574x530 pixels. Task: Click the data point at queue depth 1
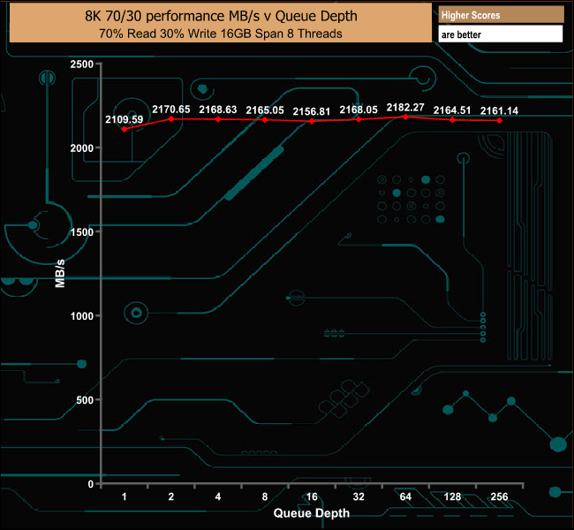point(125,129)
